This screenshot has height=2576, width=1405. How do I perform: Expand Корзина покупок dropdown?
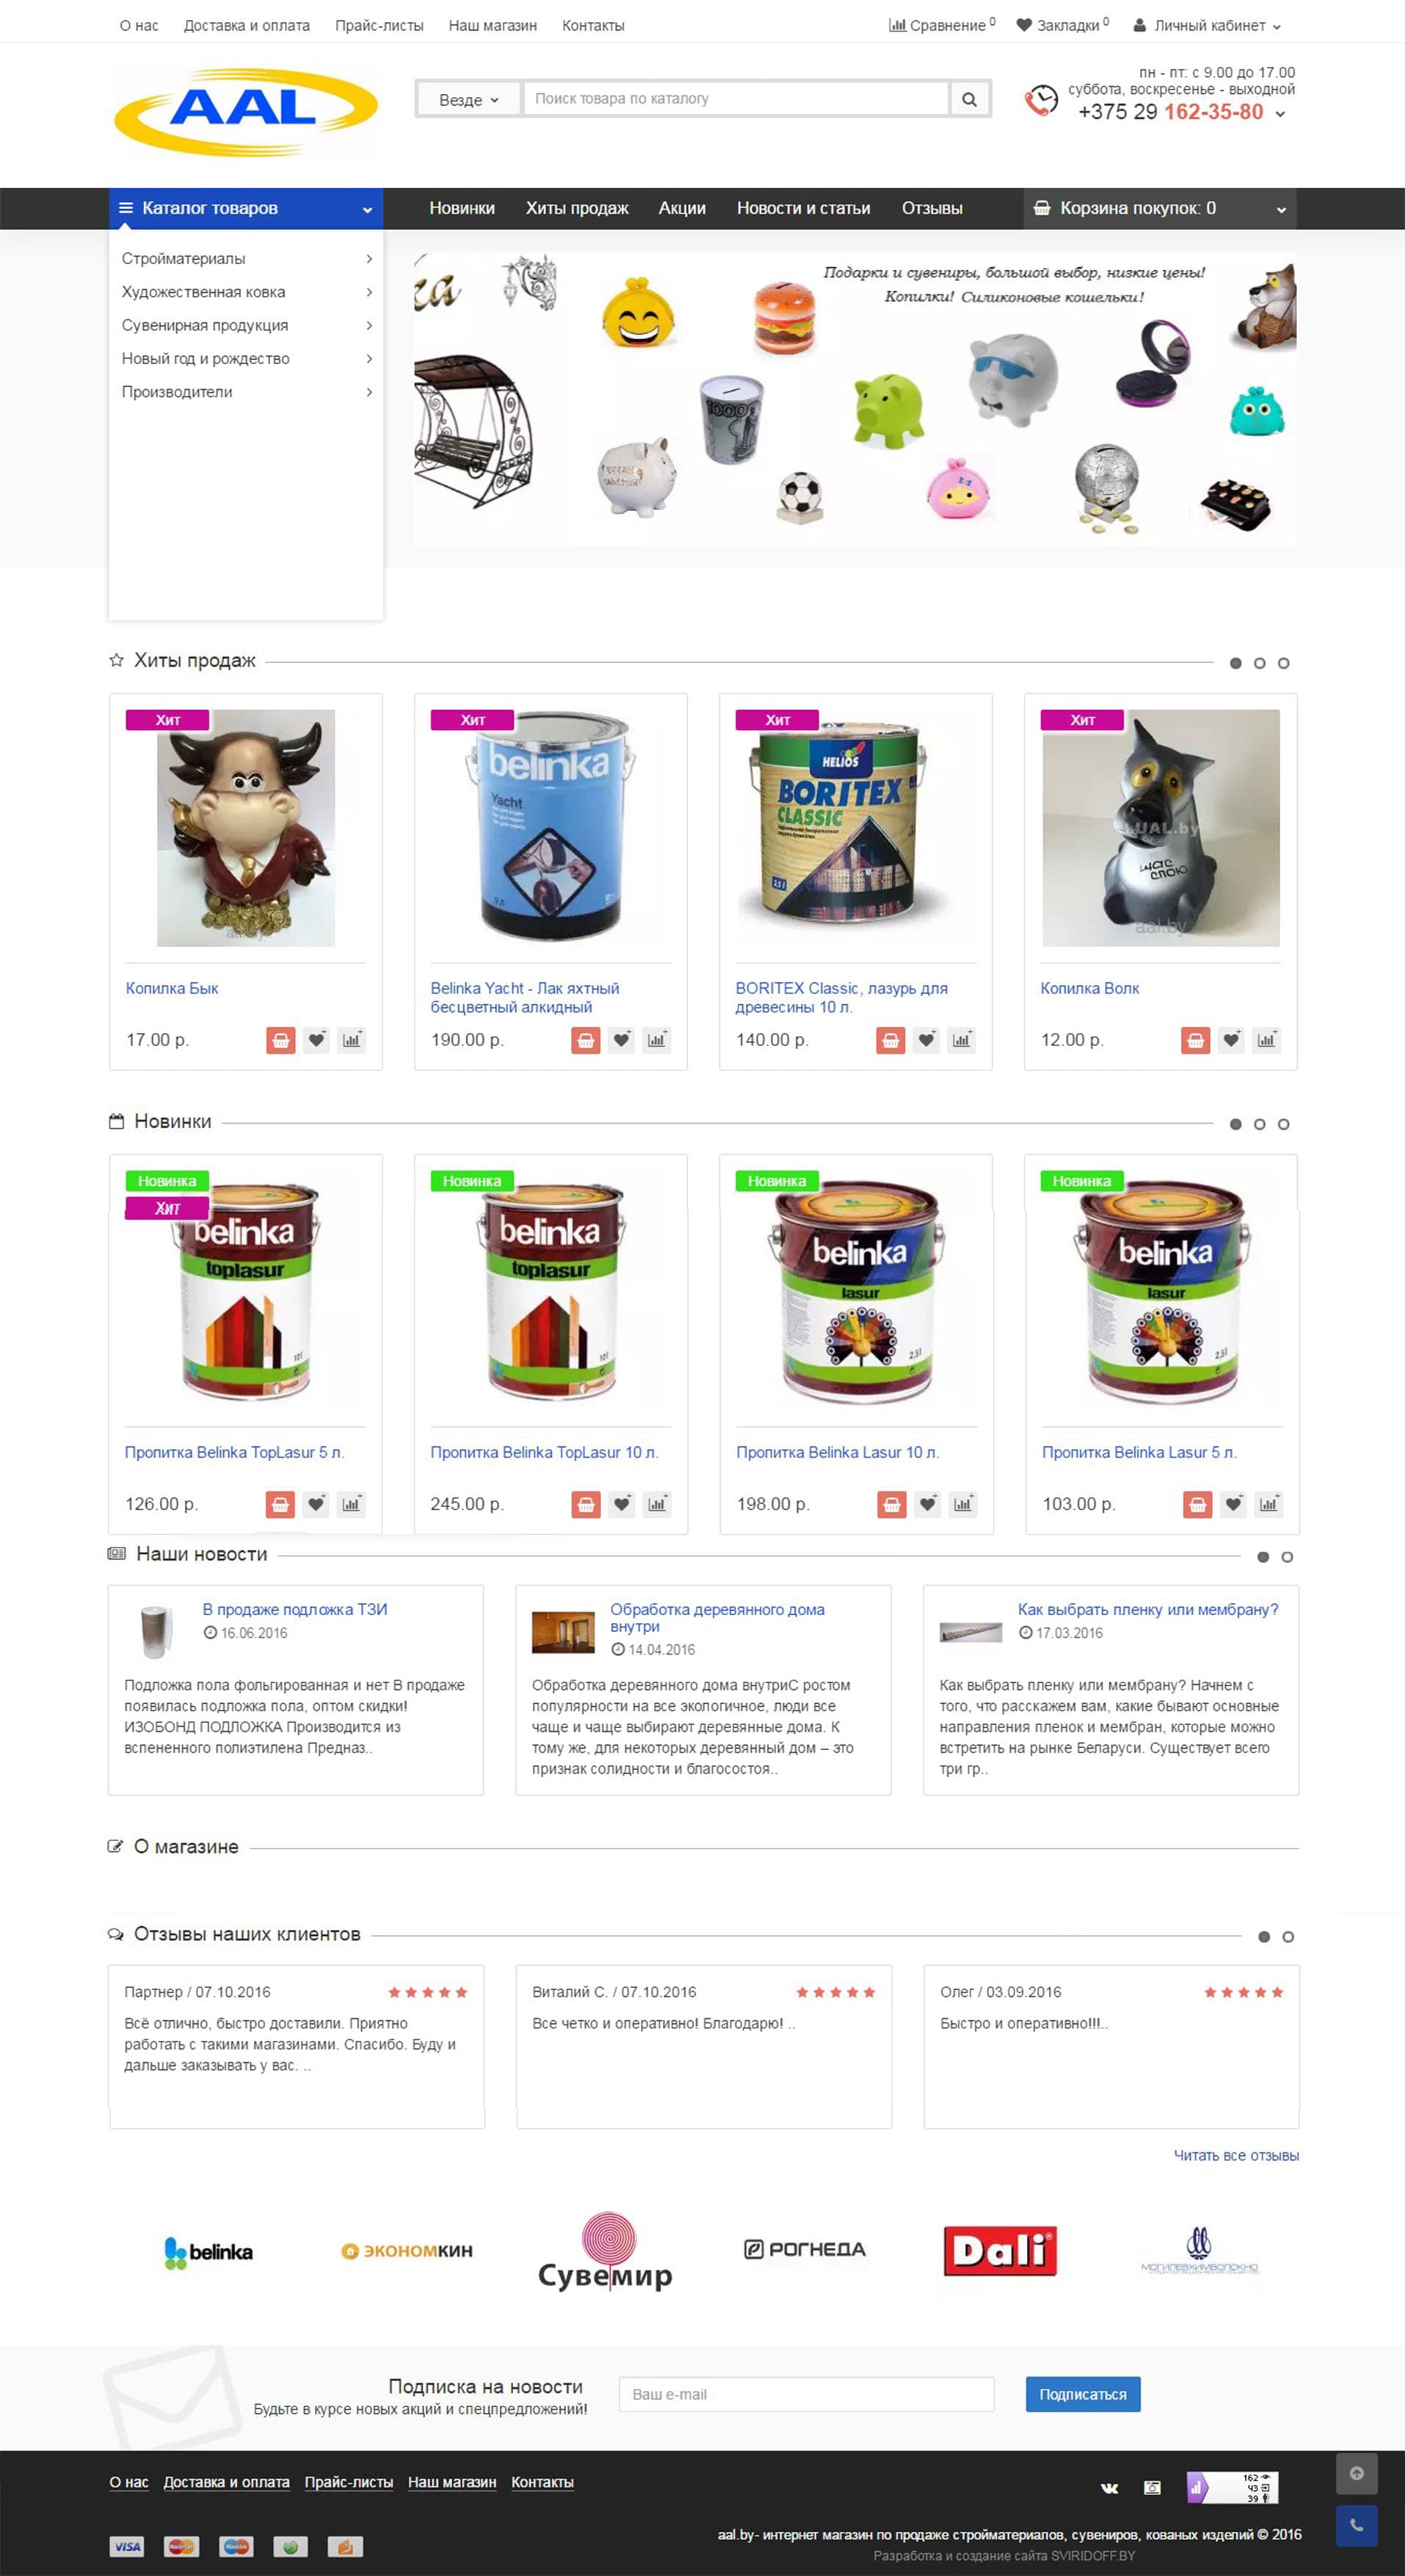point(1160,208)
